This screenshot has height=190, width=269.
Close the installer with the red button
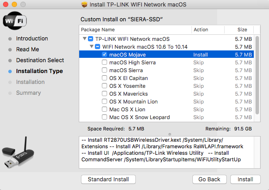click(x=6, y=4)
